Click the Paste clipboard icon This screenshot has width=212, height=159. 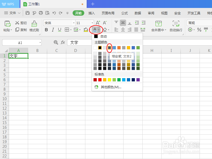pyautogui.click(x=7, y=24)
